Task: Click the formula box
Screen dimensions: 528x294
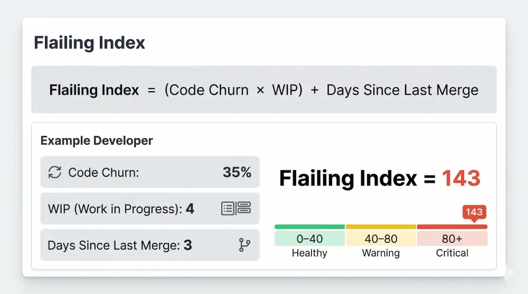Action: coord(264,90)
